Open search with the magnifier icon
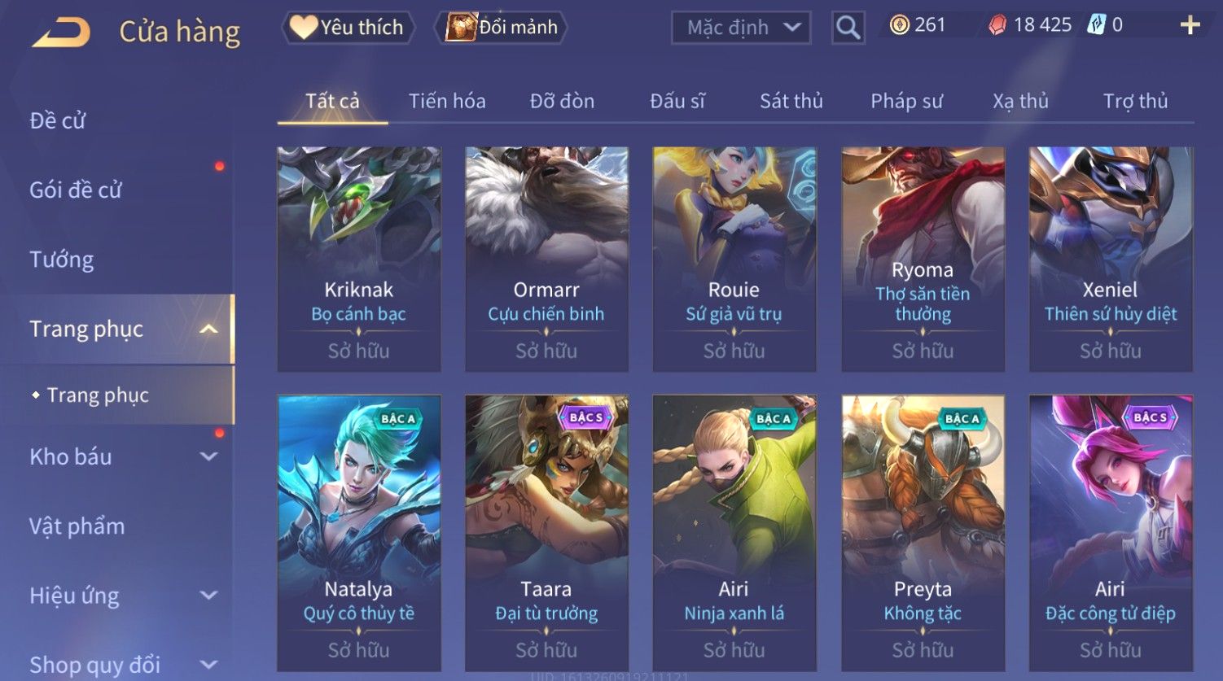Viewport: 1223px width, 681px height. tap(848, 28)
